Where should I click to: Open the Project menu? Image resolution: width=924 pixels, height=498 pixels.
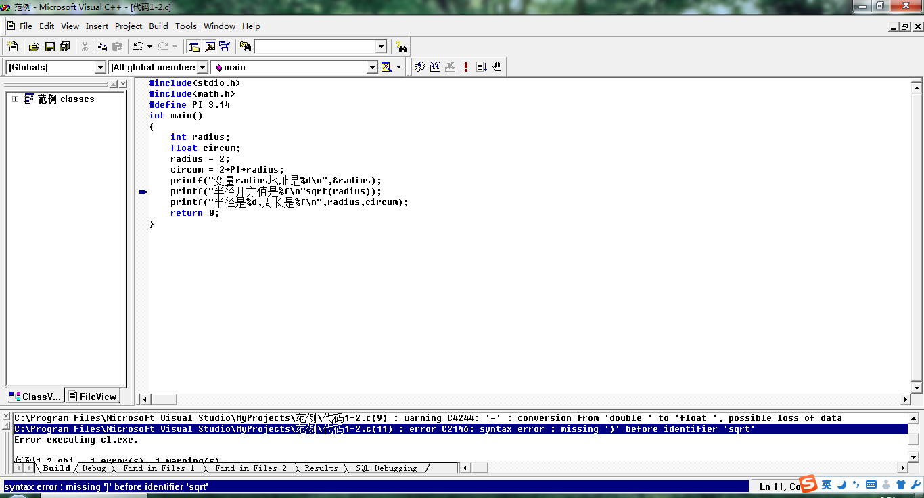(x=129, y=26)
